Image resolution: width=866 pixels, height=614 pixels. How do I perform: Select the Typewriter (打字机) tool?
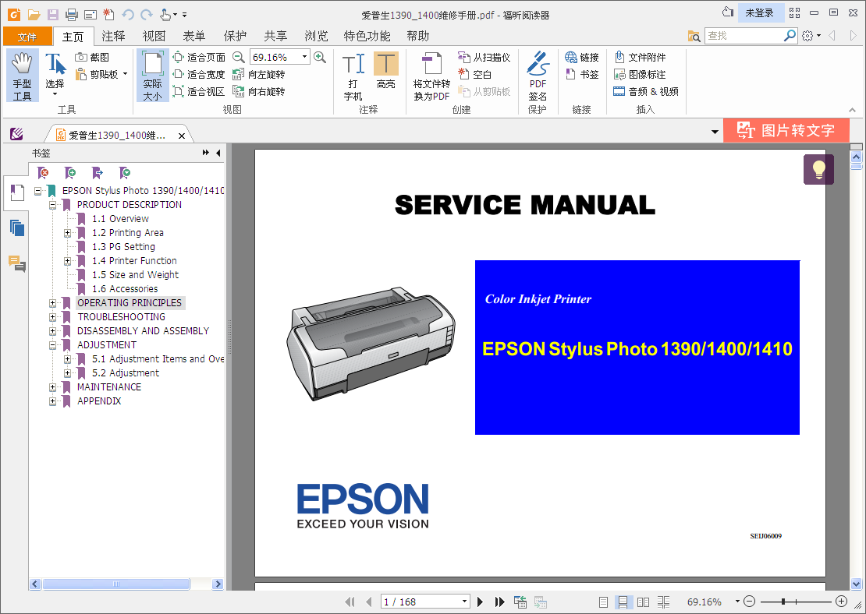(x=353, y=76)
